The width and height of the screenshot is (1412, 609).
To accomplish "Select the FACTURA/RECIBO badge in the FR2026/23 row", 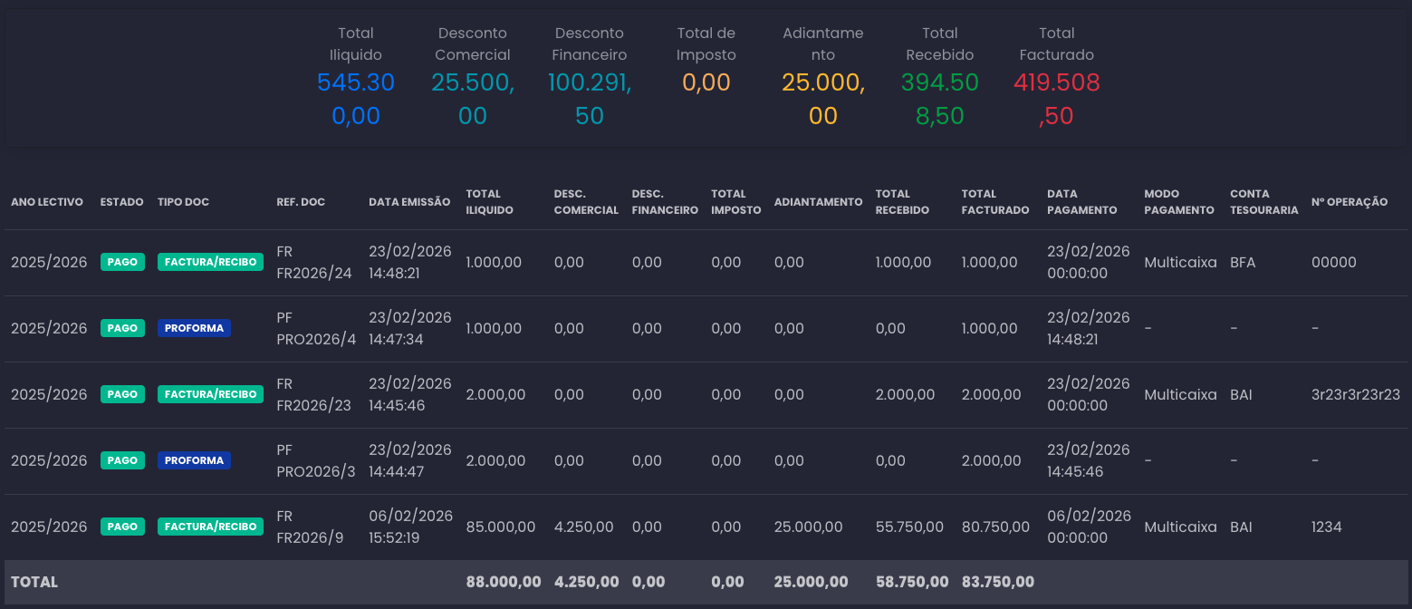I will click(210, 394).
